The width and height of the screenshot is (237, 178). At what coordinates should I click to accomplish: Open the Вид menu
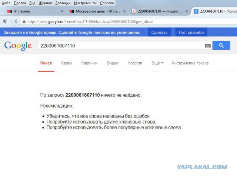32,3
